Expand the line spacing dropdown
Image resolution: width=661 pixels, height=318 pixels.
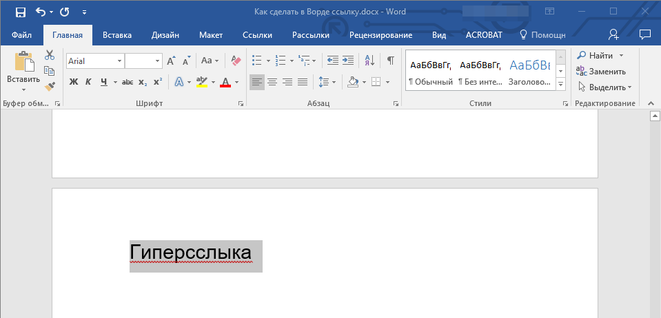[x=334, y=82]
